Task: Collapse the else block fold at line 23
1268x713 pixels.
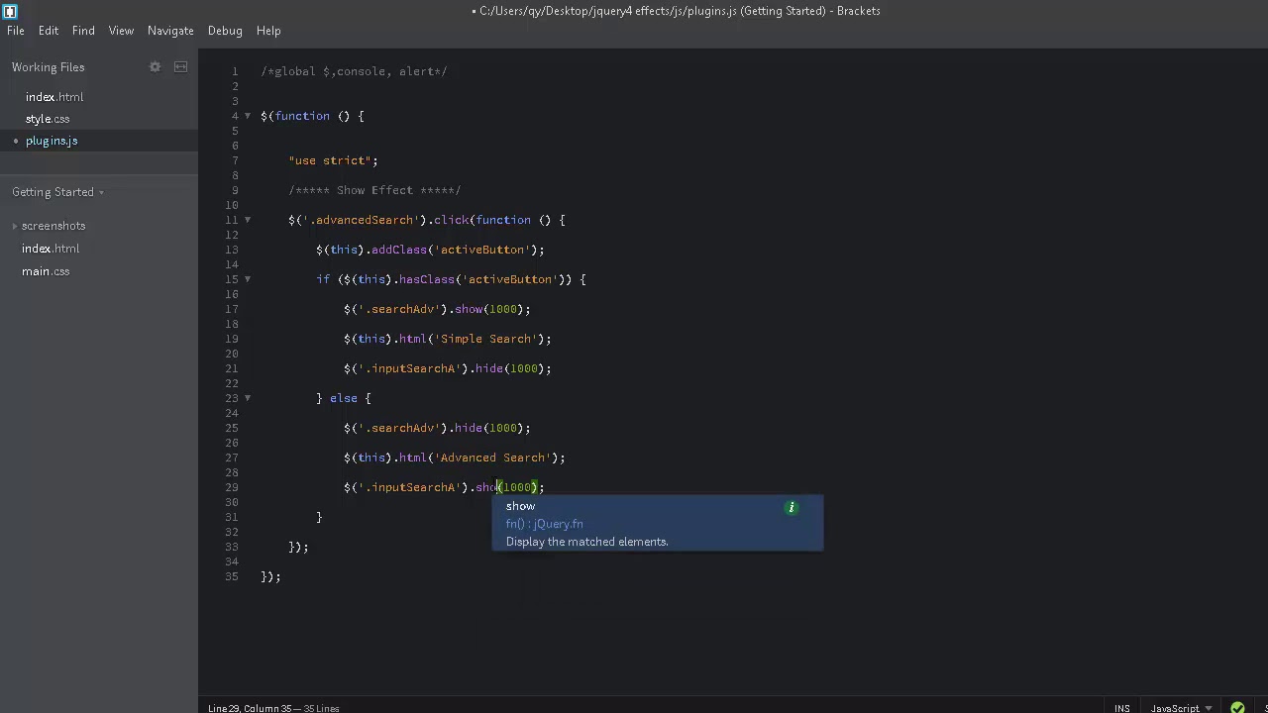Action: pos(248,398)
